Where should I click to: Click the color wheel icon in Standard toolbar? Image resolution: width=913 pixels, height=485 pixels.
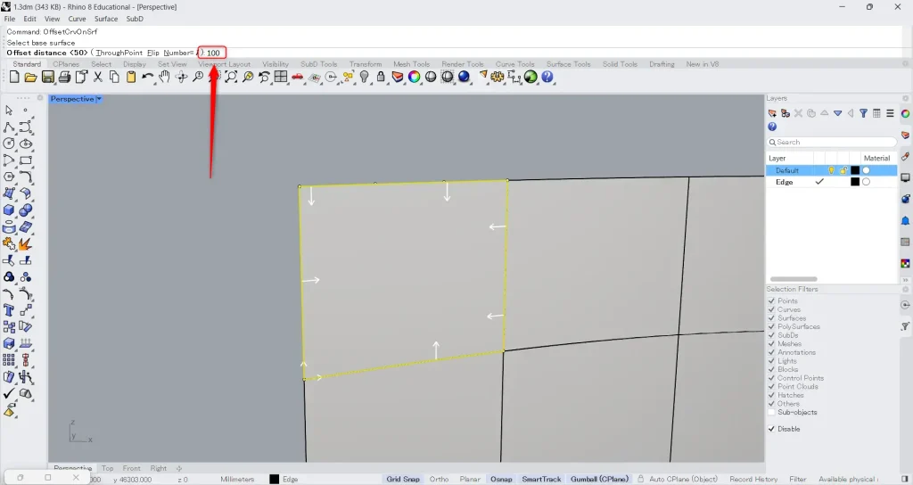pyautogui.click(x=414, y=77)
